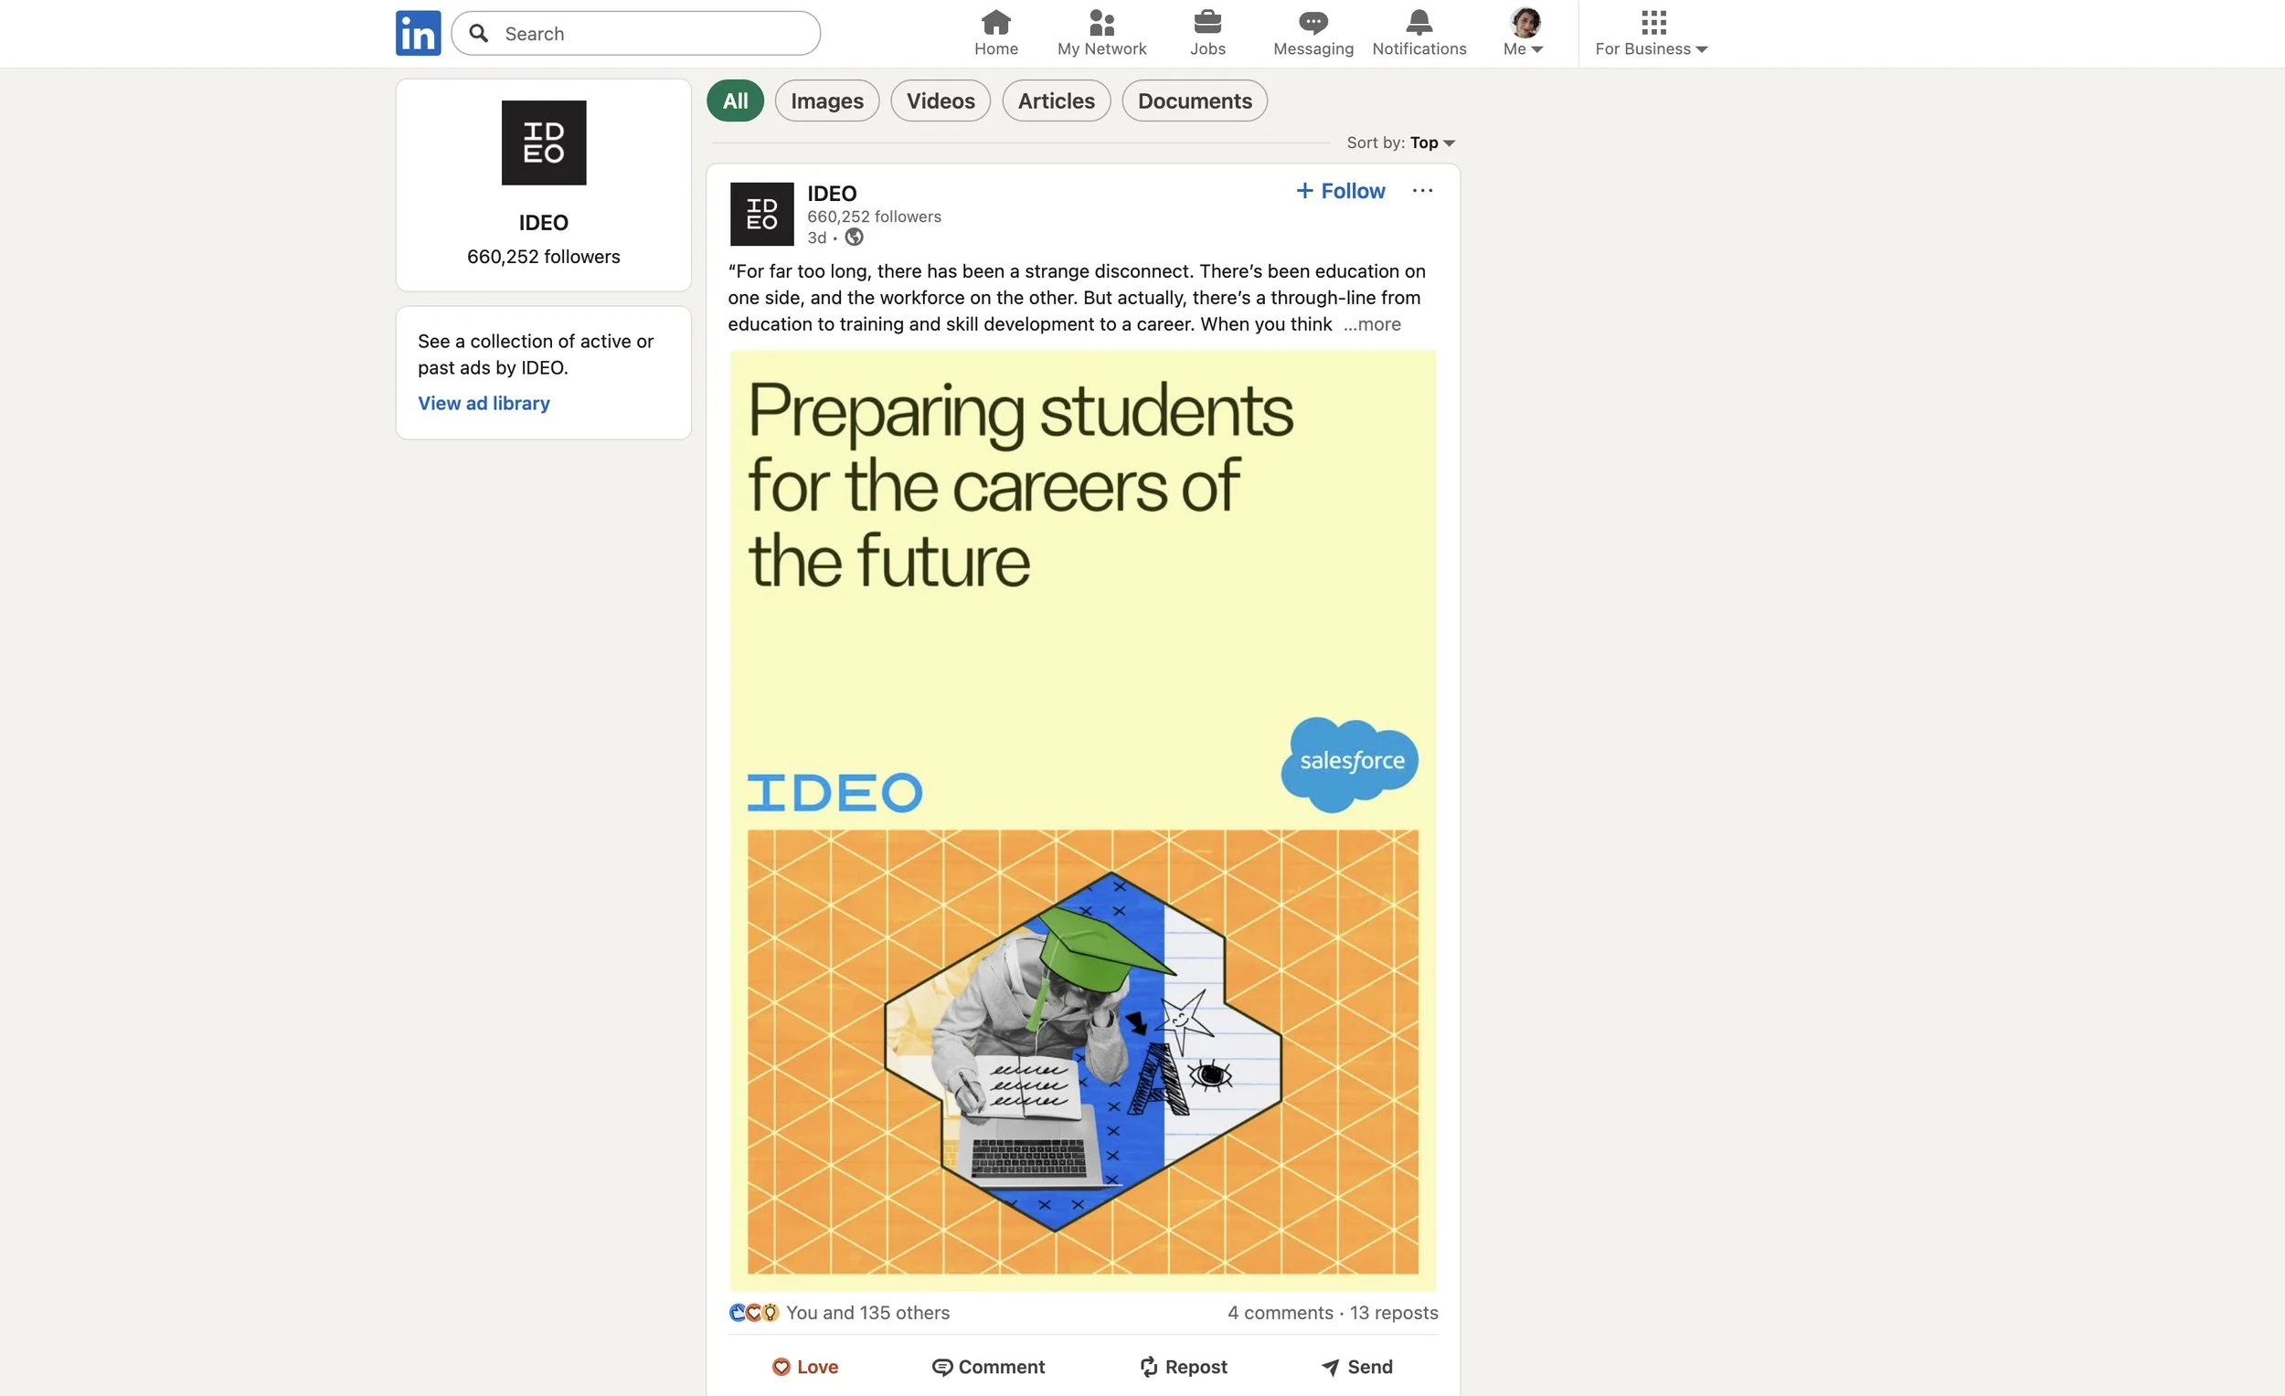
Task: Open the 4 comments link
Action: click(x=1280, y=1313)
